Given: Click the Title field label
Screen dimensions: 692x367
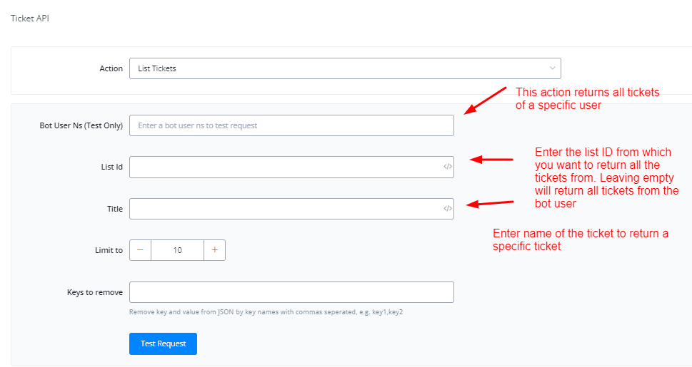Looking at the screenshot, I should pyautogui.click(x=115, y=209).
